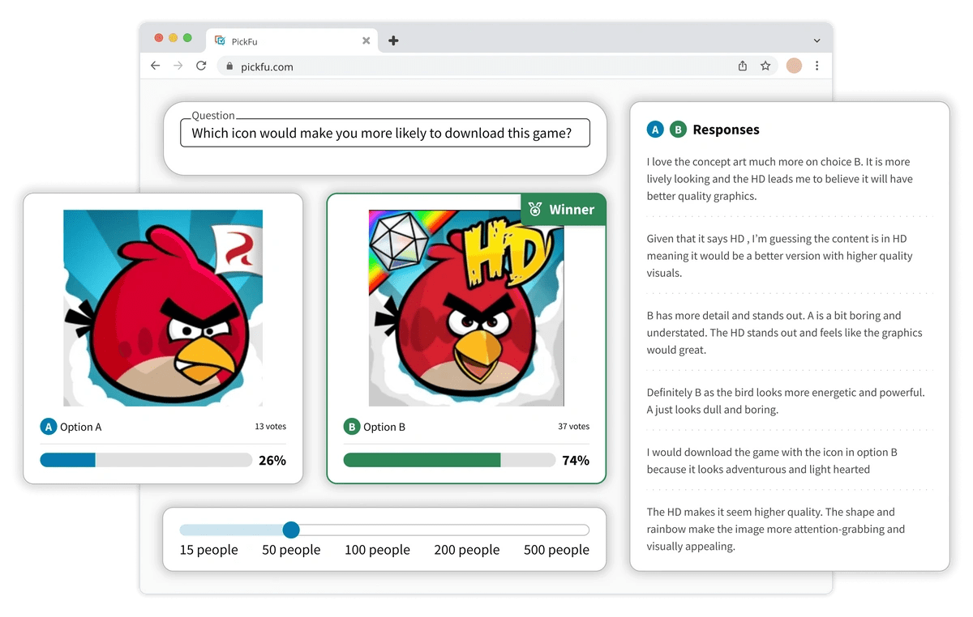Select the 15 people audience option
The image size is (973, 617).
pyautogui.click(x=208, y=550)
